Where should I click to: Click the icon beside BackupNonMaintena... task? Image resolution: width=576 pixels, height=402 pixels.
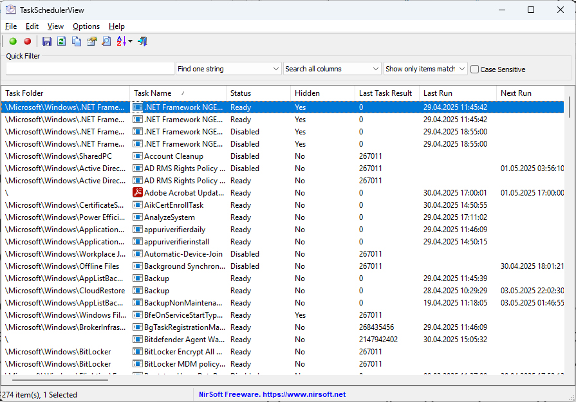pos(138,303)
